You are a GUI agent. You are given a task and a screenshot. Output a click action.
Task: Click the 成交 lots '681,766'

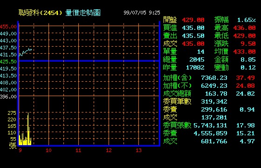click(x=214, y=141)
